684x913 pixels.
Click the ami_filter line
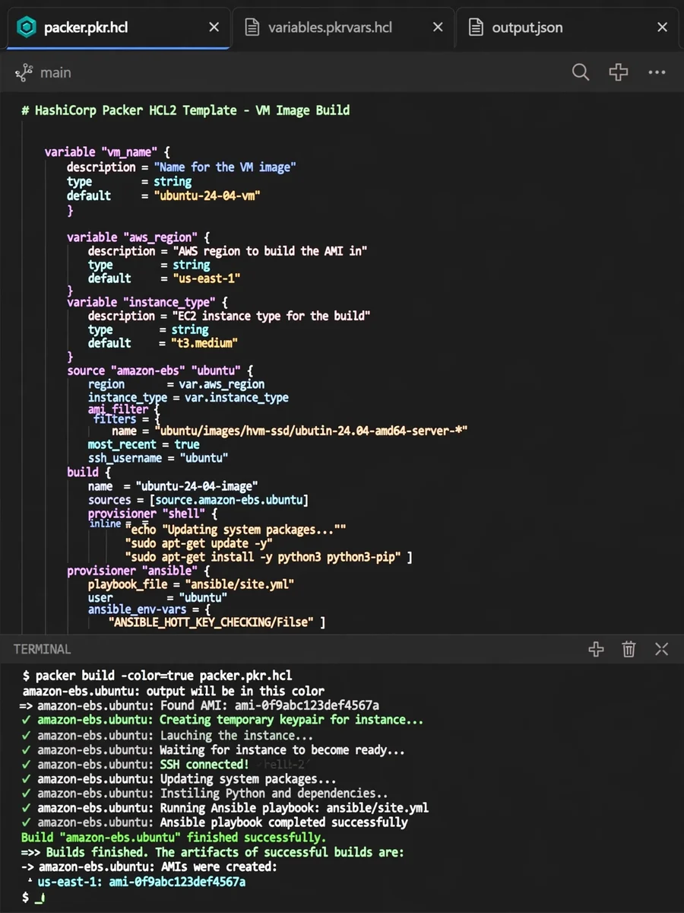tap(124, 409)
